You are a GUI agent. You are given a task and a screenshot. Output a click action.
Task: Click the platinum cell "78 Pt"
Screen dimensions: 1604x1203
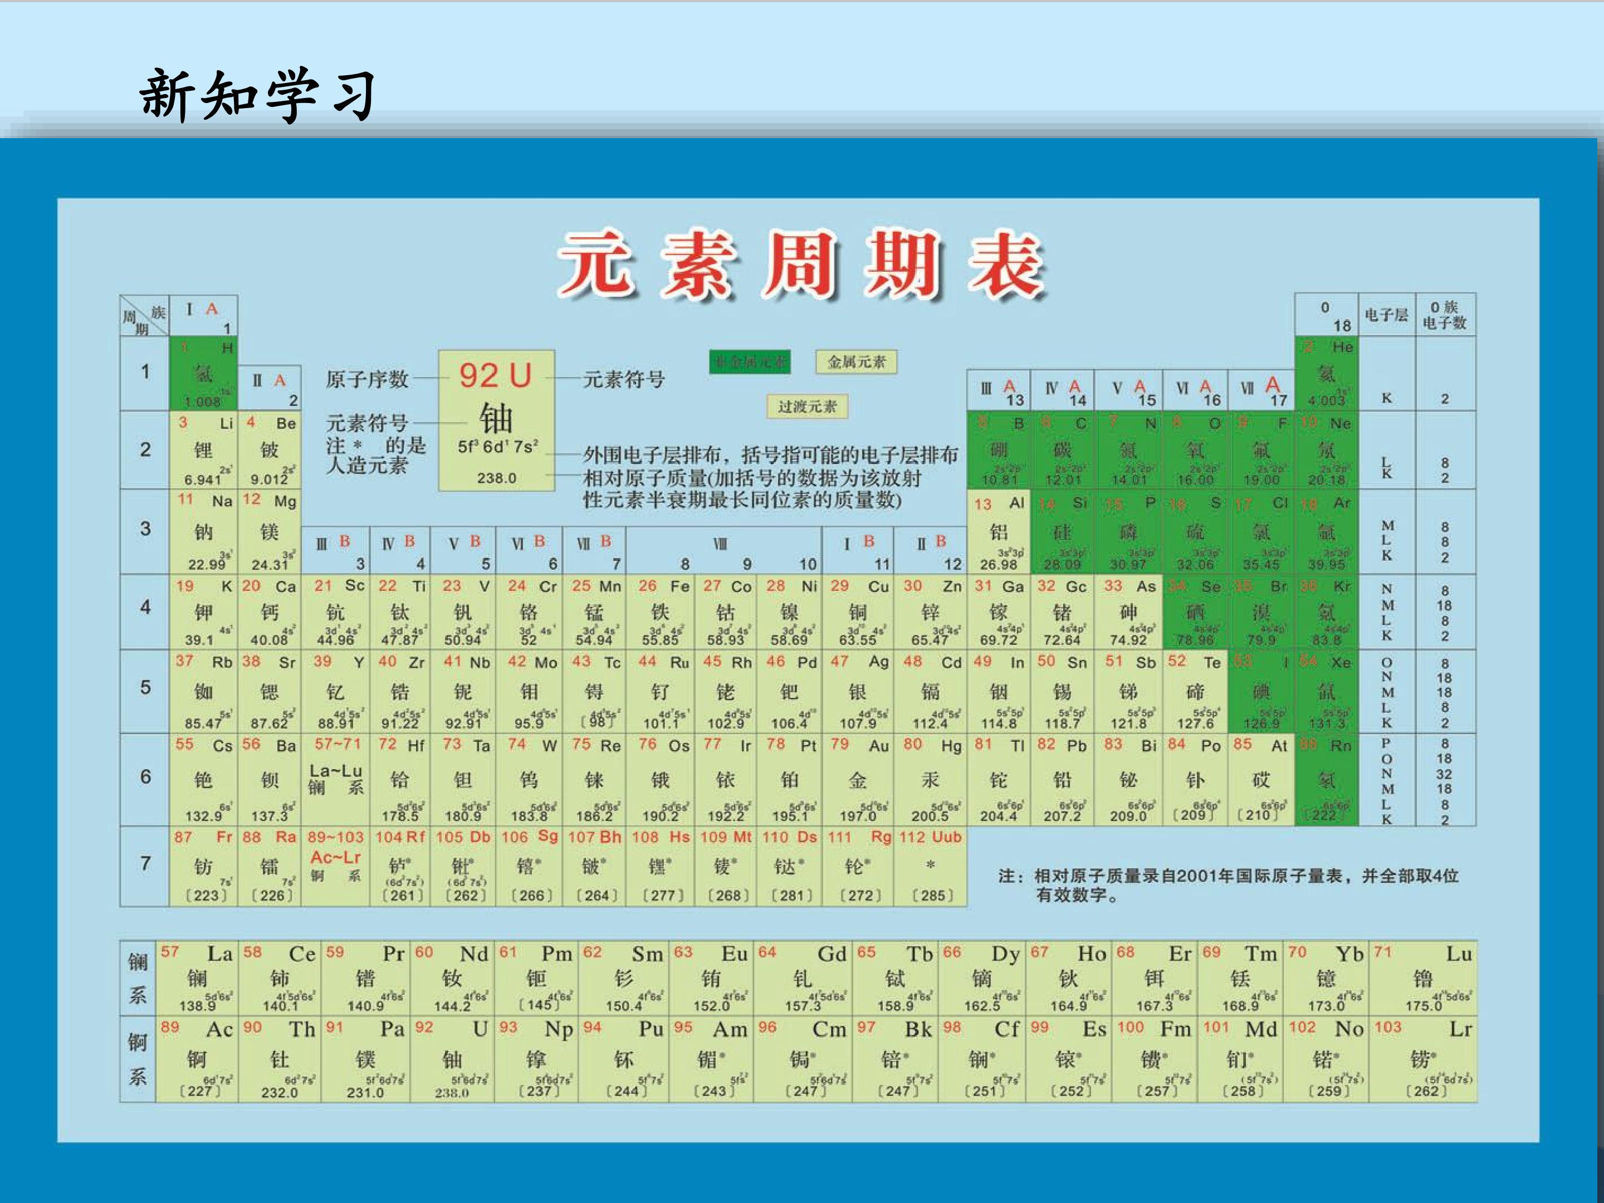790,780
